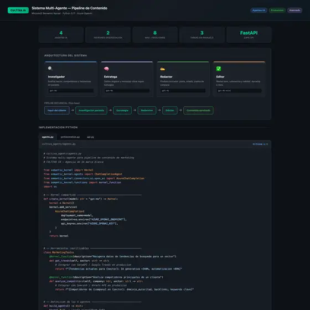Select the Estrategia pipeline step
Screen dimensions: 310x310
[122, 110]
